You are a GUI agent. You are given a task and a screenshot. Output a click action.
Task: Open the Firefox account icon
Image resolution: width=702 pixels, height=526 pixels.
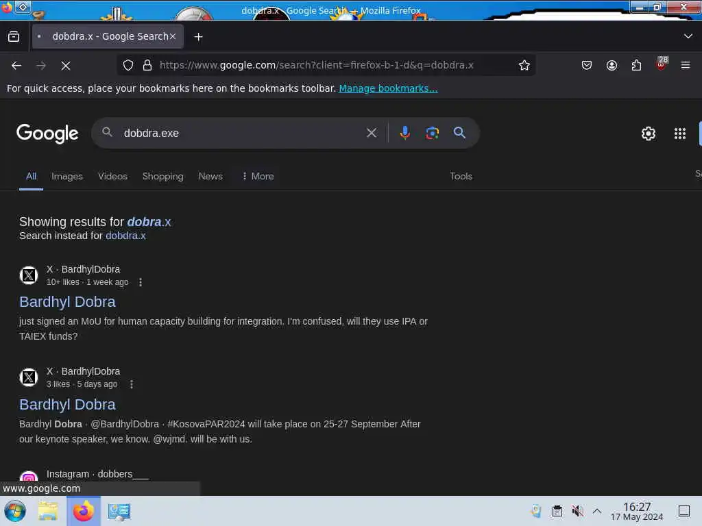click(612, 65)
